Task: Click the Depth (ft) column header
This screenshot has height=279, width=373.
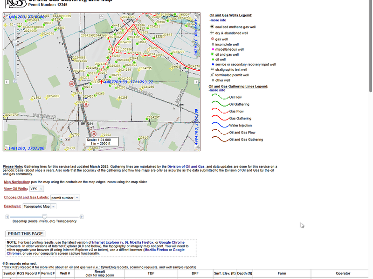Action: pos(244,273)
